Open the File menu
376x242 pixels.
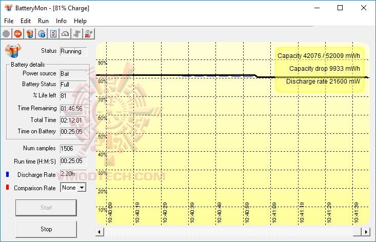click(x=9, y=21)
